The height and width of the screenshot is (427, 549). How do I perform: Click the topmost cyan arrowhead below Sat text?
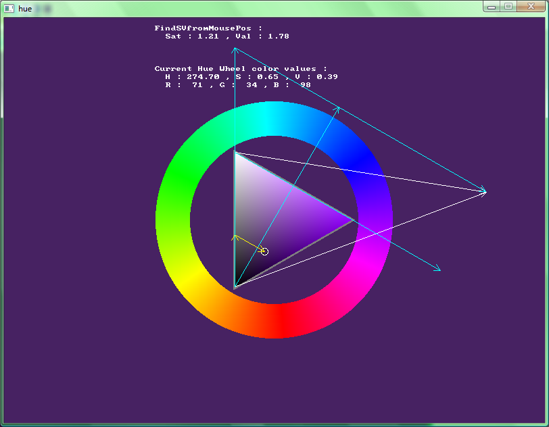[235, 49]
